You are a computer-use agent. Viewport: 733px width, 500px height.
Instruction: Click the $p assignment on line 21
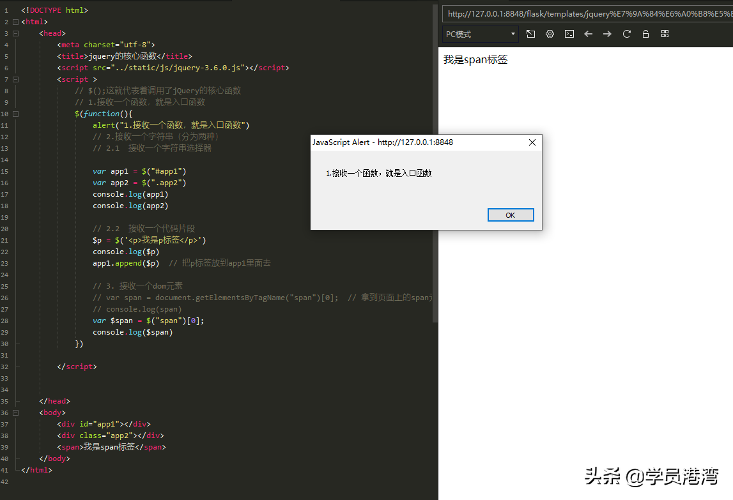click(x=149, y=240)
